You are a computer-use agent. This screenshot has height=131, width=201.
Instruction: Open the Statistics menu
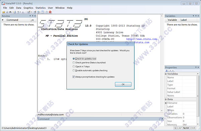tap(41, 8)
